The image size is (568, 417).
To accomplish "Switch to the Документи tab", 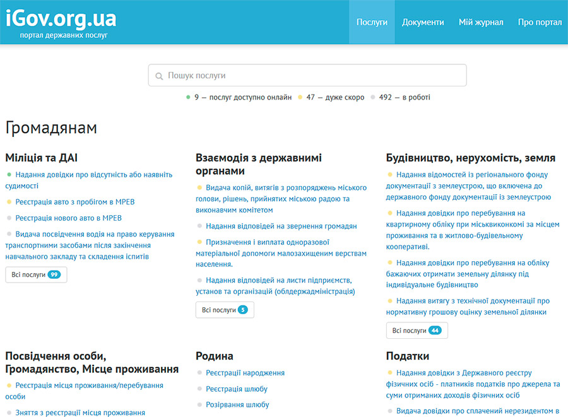I will click(x=423, y=22).
